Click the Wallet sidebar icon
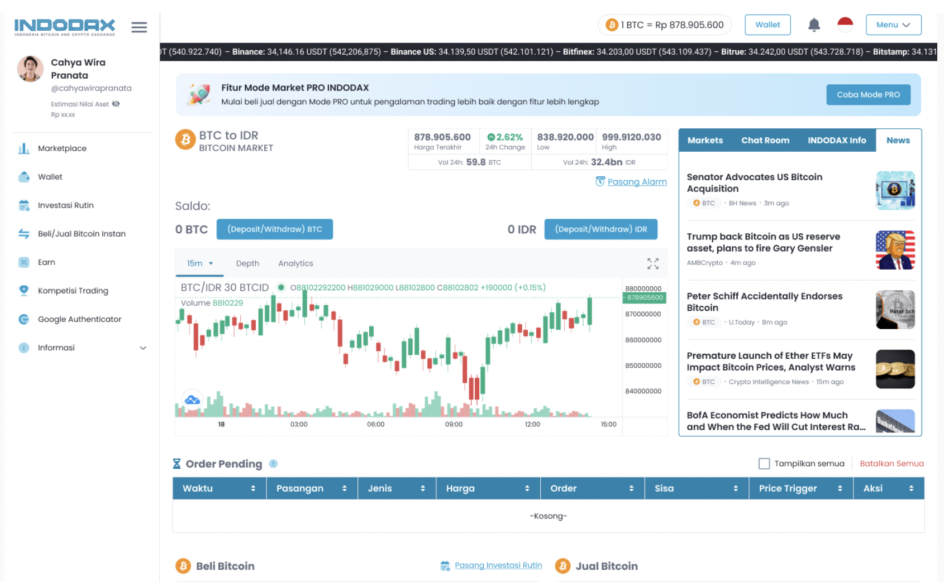The height and width of the screenshot is (582, 944). click(x=23, y=177)
